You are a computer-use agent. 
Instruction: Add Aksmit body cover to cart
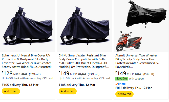124,94
